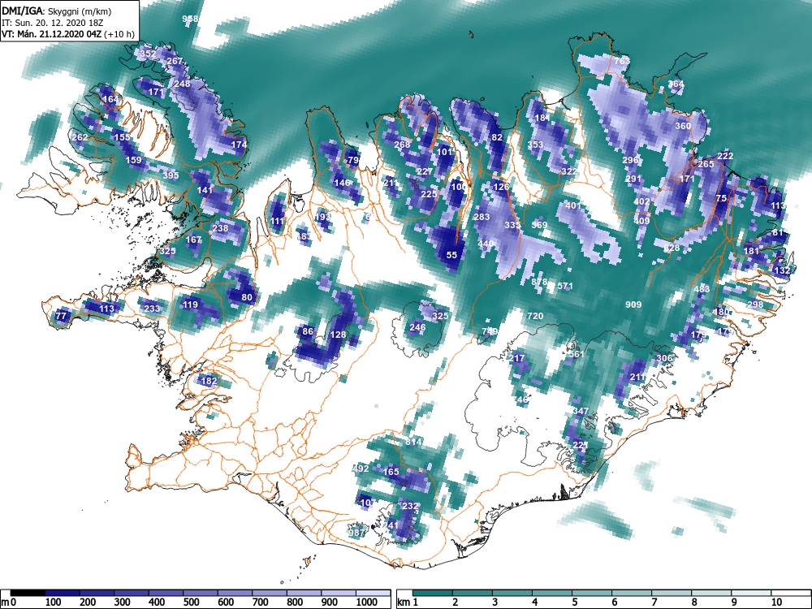Click the 128 visibility value

338,335
